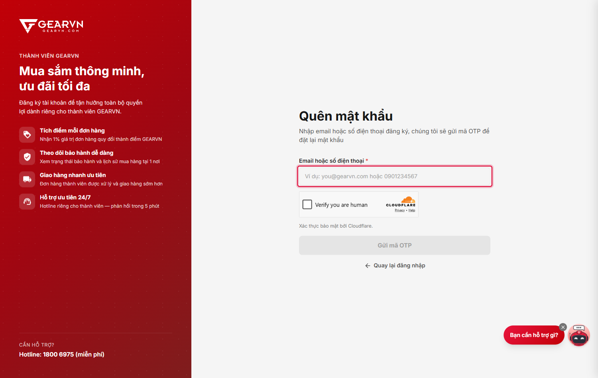The width and height of the screenshot is (598, 378).
Task: Click 'Xác thực bảo mật bởi Cloudflare.' text
Action: (x=336, y=226)
